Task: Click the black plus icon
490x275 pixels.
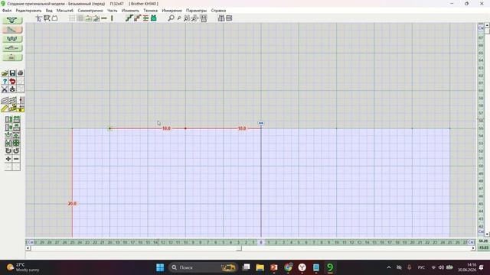Action: [8, 159]
